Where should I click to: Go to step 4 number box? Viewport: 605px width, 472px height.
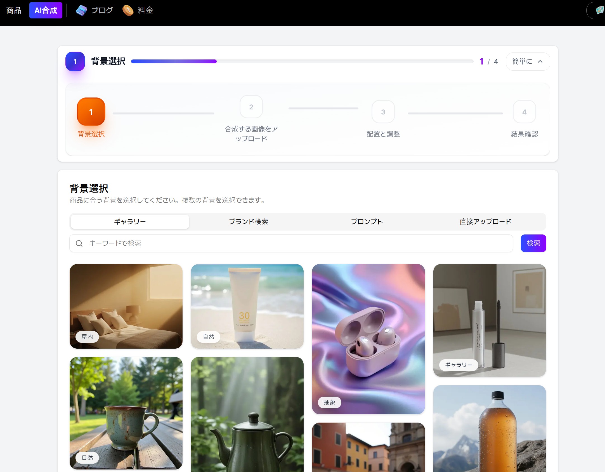pos(524,112)
